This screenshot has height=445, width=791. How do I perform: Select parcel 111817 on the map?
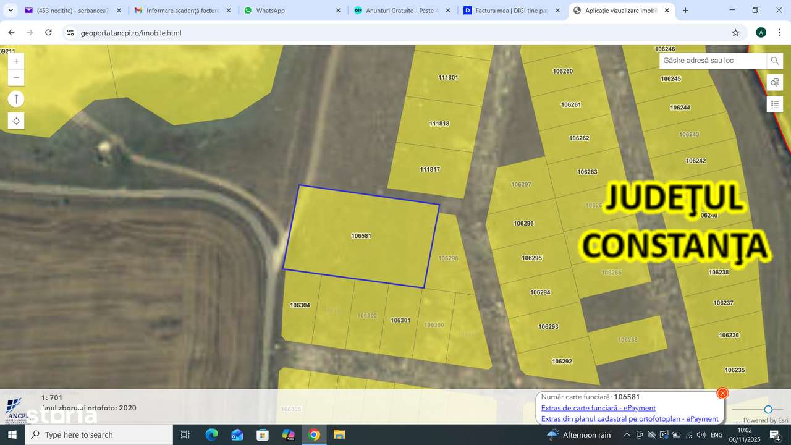click(x=429, y=169)
